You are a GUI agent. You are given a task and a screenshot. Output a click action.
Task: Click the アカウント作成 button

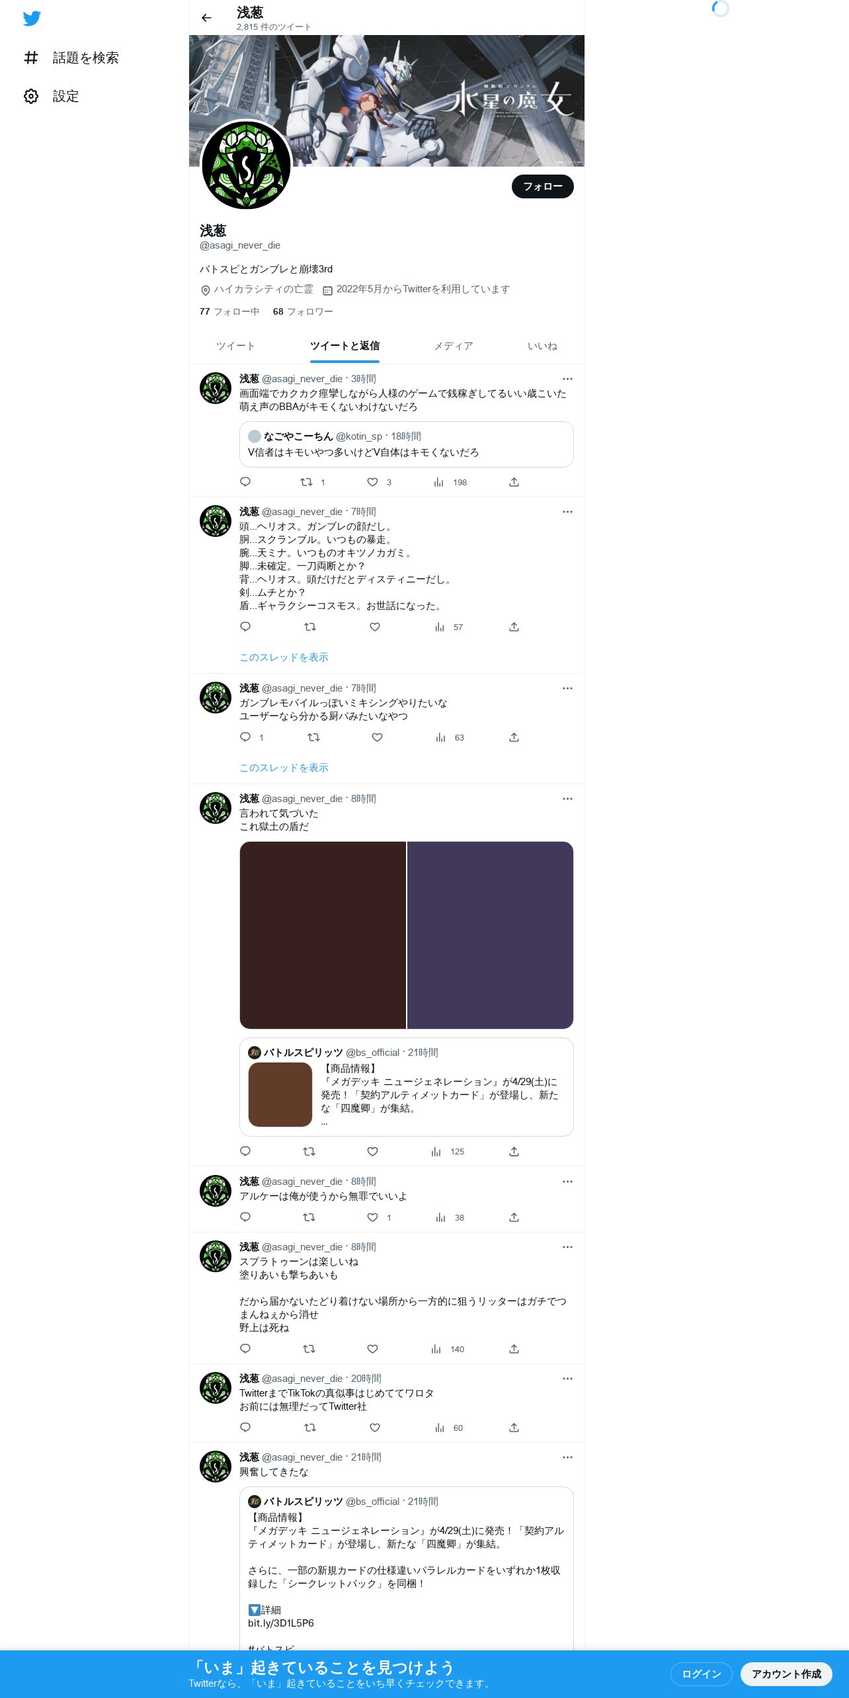pos(786,1674)
